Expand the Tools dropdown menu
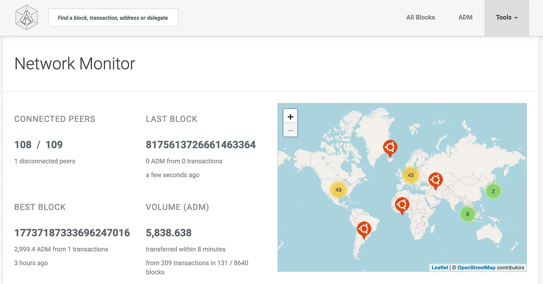Image resolution: width=543 pixels, height=284 pixels. click(x=507, y=17)
